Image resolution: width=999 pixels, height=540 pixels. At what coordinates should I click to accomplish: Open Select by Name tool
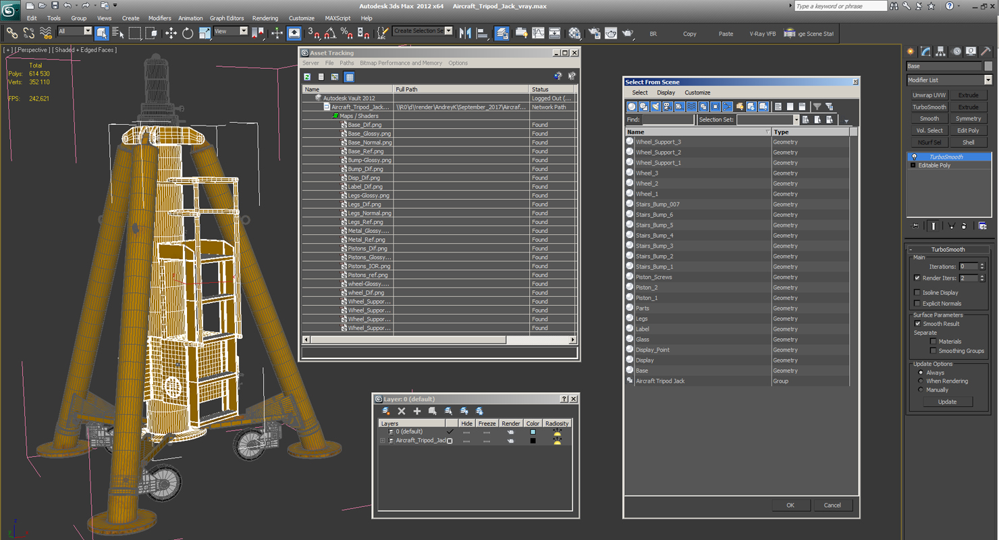118,32
